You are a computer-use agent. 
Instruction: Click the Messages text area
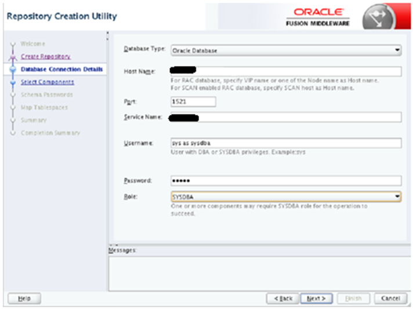[259, 274]
